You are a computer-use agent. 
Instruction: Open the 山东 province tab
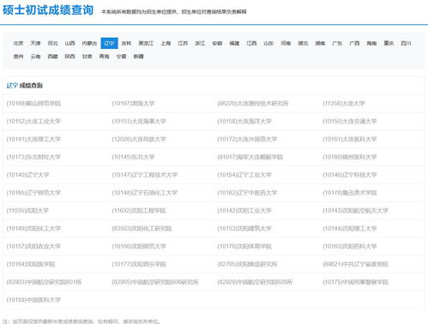coord(268,43)
